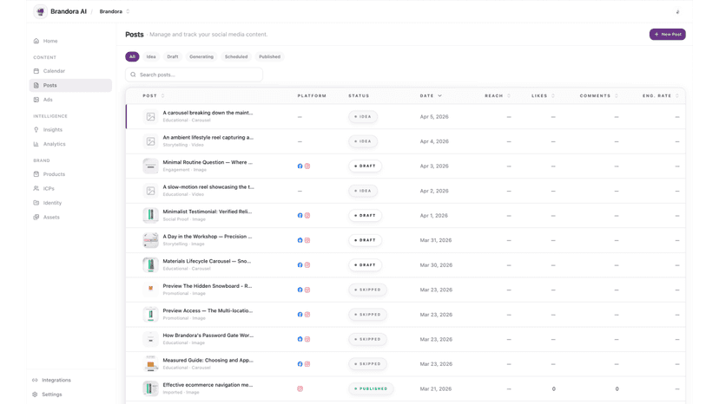The image size is (719, 404).
Task: Click Instagram icon on Preview The Hidden Snowboard row
Action: pyautogui.click(x=307, y=290)
